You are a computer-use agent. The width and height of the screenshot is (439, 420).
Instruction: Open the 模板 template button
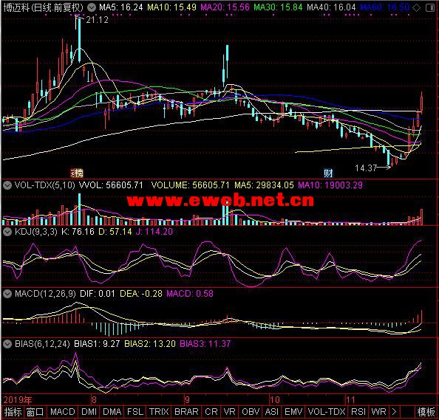click(x=426, y=412)
